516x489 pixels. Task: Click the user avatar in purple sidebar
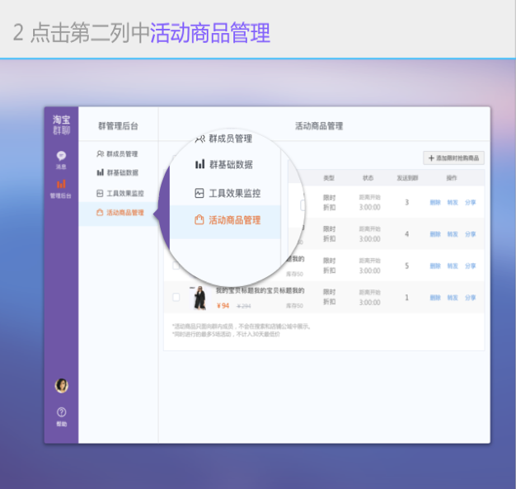[x=62, y=386]
